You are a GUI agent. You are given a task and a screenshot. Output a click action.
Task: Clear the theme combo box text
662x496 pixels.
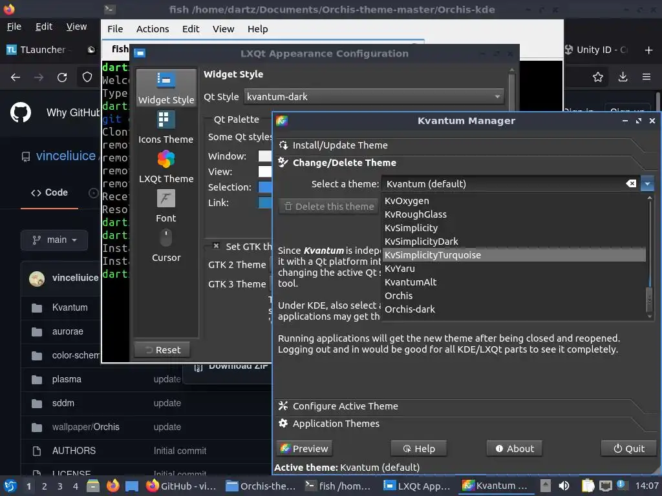pyautogui.click(x=631, y=183)
